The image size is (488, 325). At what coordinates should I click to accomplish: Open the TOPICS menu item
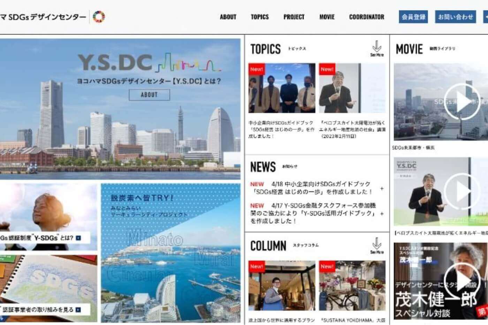coord(260,17)
